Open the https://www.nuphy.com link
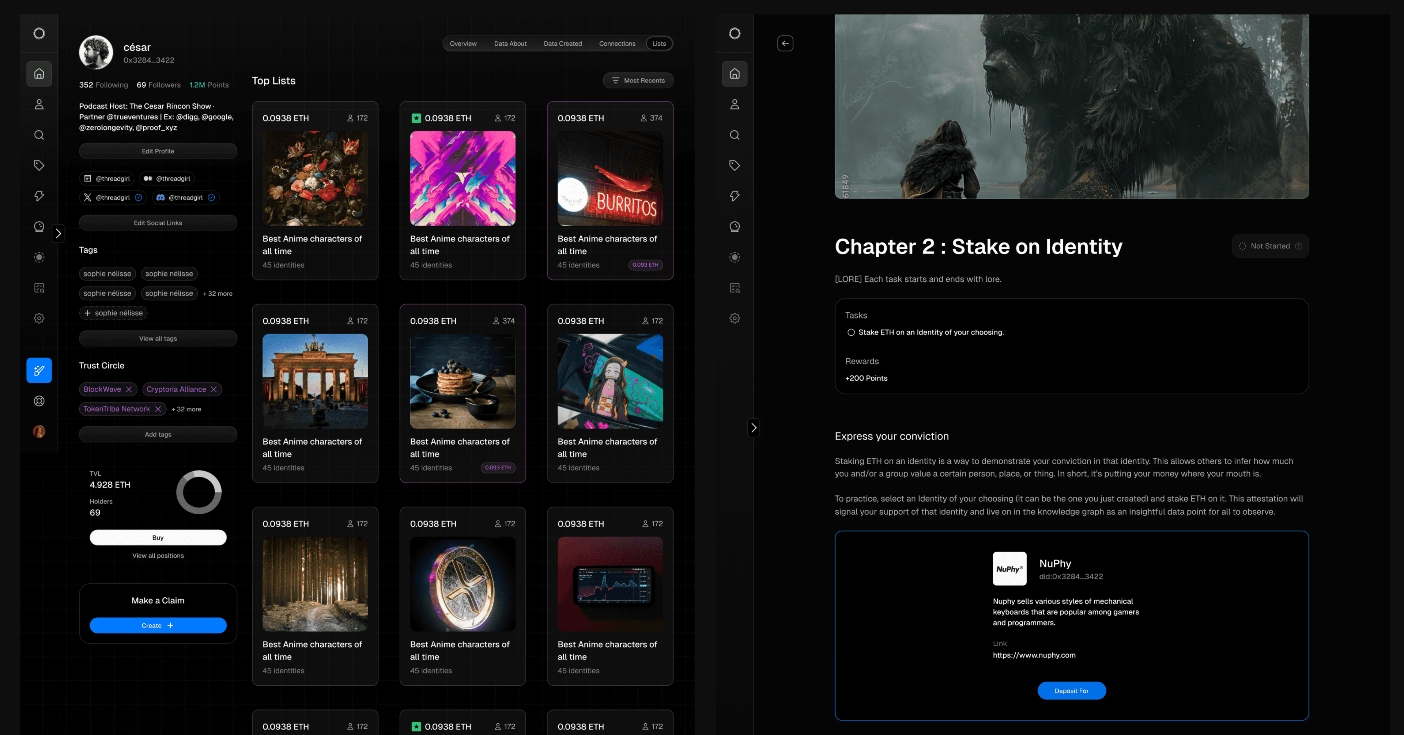1404x735 pixels. tap(1034, 655)
